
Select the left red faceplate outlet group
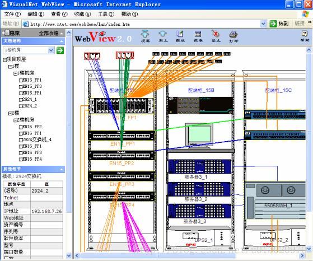point(92,56)
